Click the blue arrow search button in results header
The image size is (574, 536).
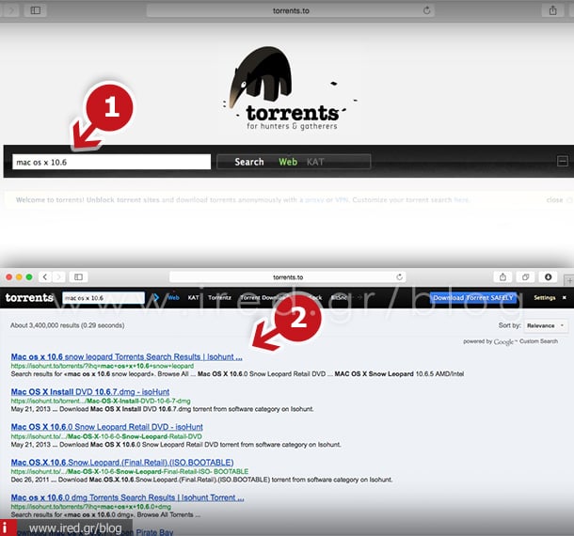[156, 297]
